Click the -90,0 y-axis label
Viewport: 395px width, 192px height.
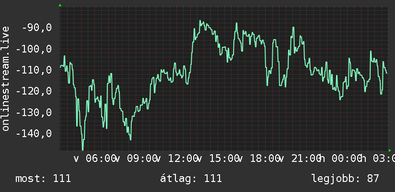tap(37, 28)
